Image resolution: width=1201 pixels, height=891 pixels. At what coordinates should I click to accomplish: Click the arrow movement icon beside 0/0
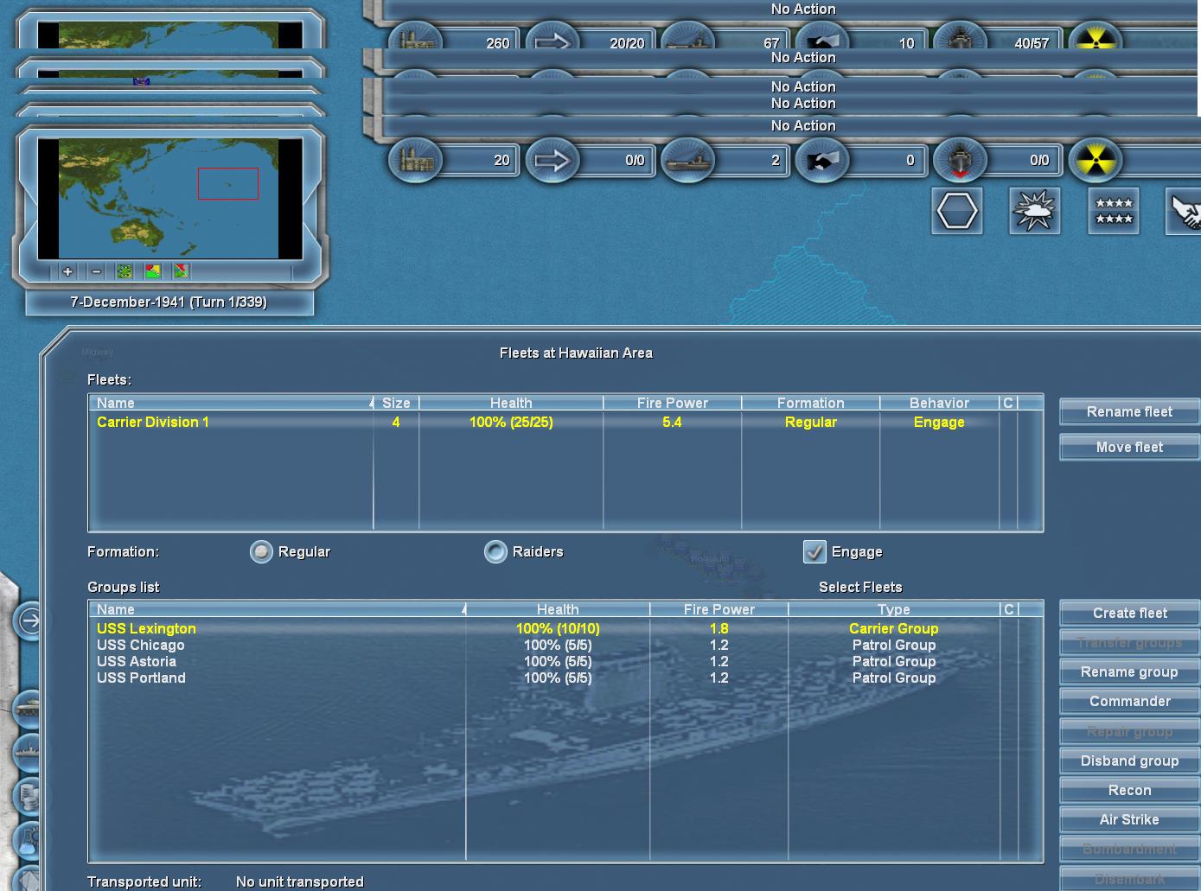(552, 161)
